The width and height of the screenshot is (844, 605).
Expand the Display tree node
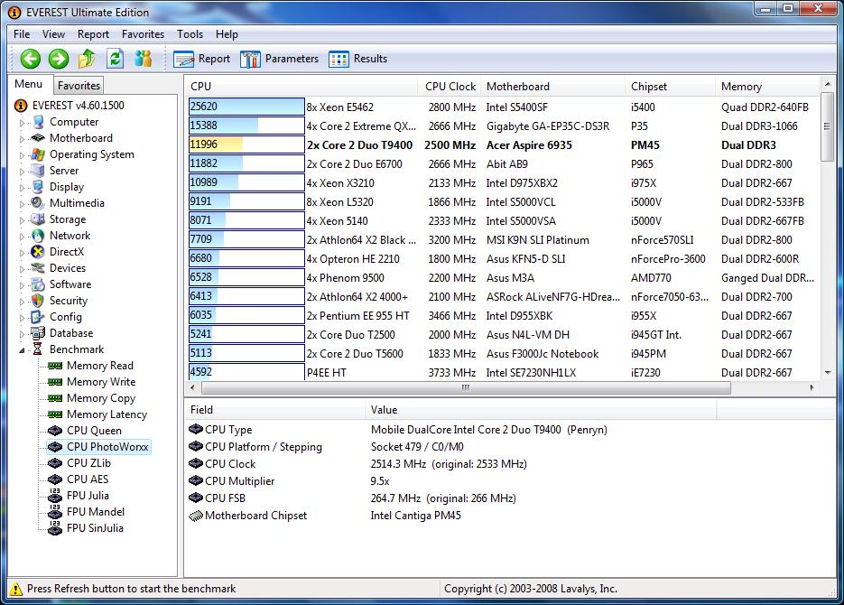pos(22,187)
